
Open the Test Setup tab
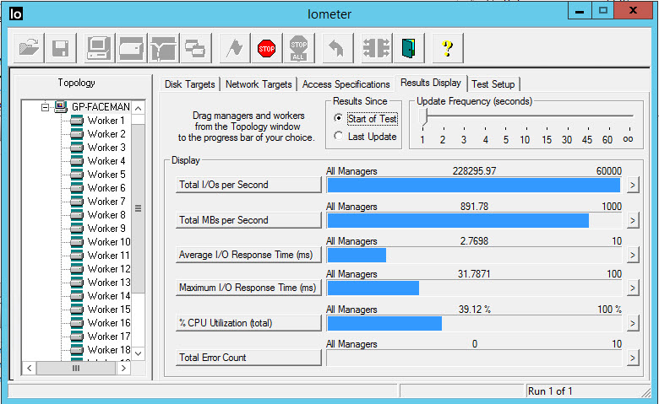coord(493,84)
